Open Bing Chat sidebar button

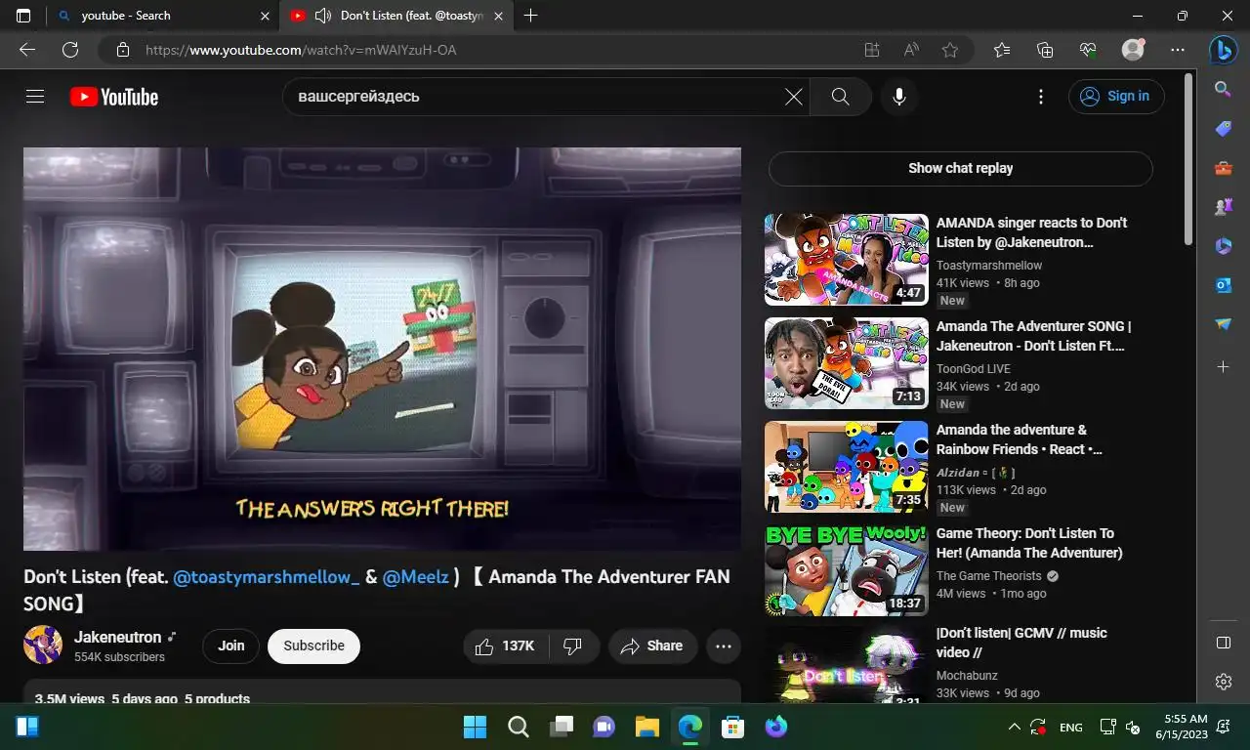(1223, 49)
